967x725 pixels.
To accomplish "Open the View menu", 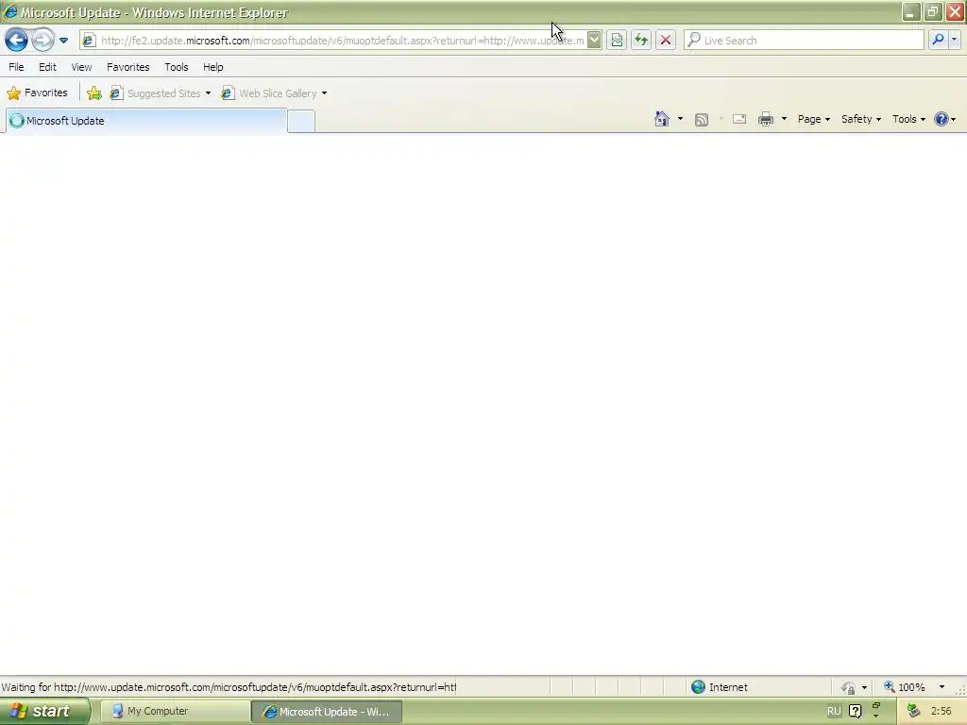I will coord(81,67).
